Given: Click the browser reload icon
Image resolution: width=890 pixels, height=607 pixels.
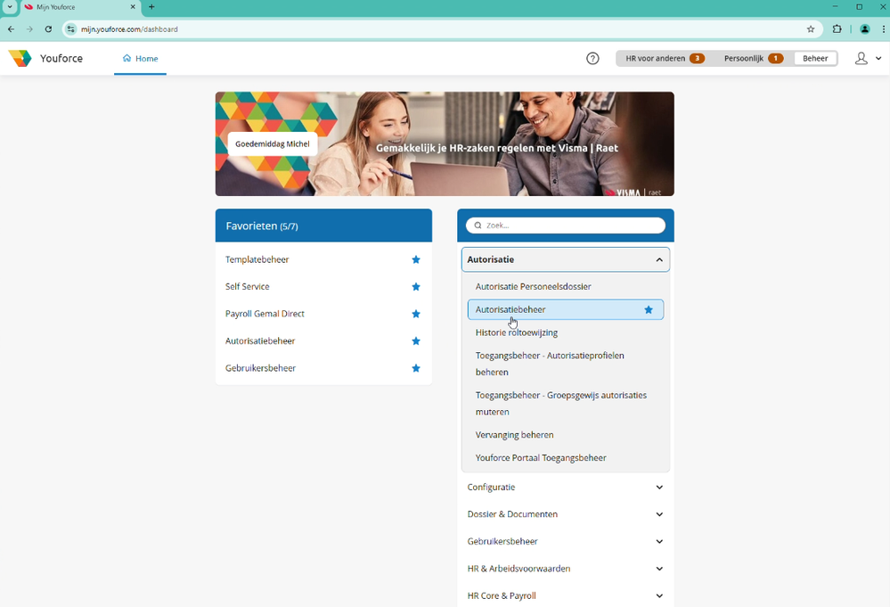Looking at the screenshot, I should click(x=49, y=29).
